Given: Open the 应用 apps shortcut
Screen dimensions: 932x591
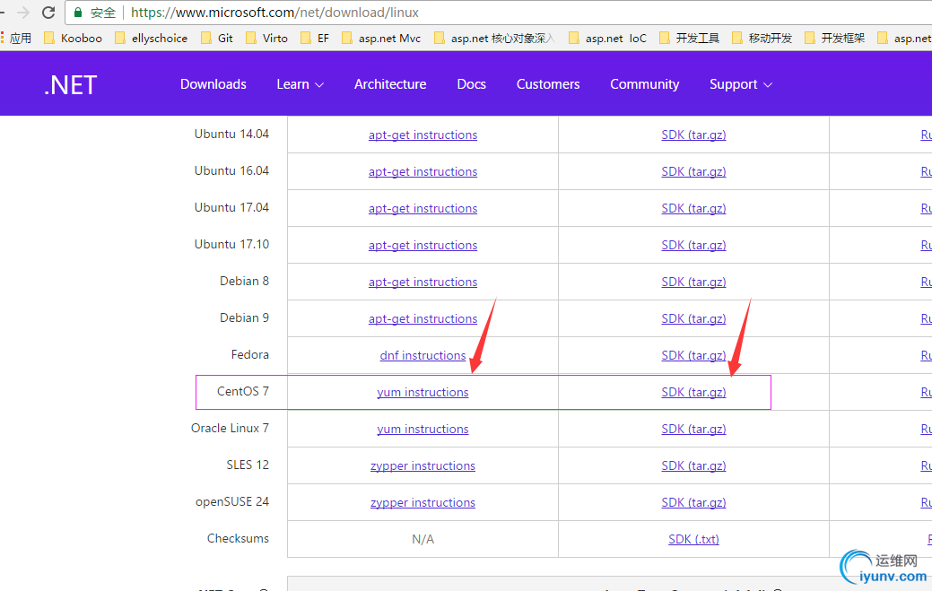Looking at the screenshot, I should [16, 38].
